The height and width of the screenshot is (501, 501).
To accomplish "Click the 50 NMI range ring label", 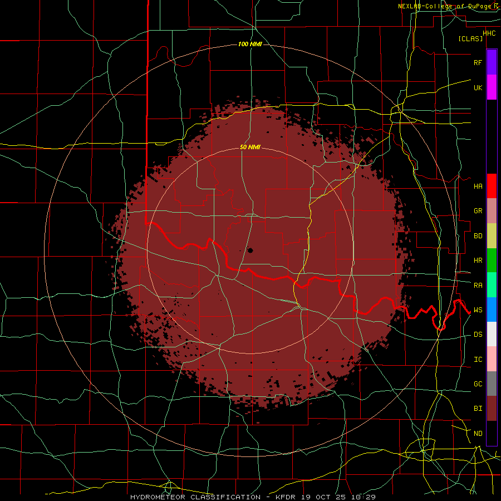I will tap(250, 147).
